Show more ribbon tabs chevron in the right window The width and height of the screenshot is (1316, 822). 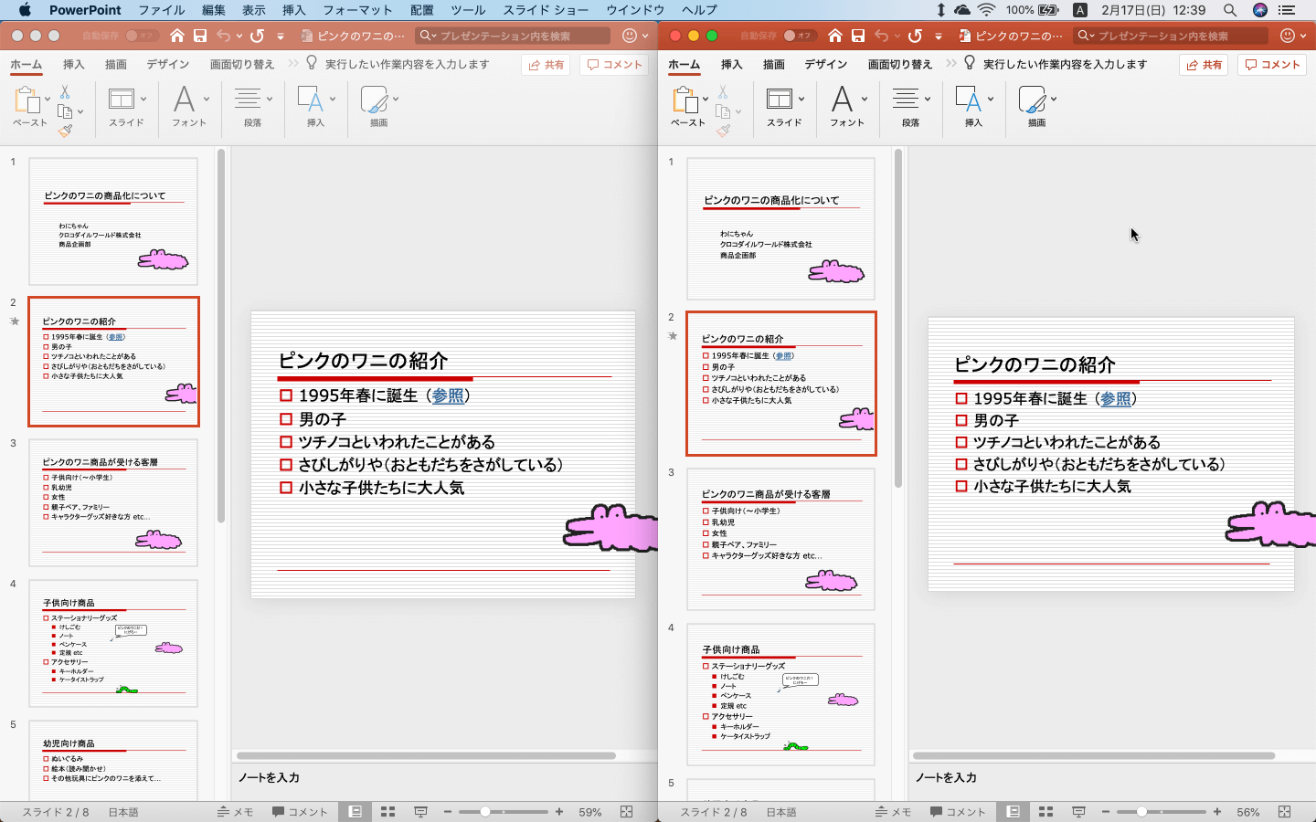(x=951, y=64)
